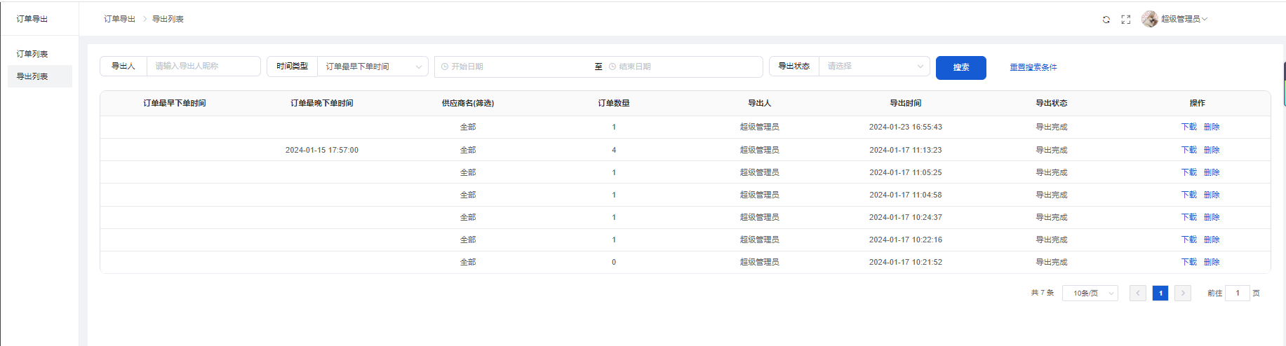Click the refresh icon in top bar
The height and width of the screenshot is (346, 1286).
tap(1106, 20)
